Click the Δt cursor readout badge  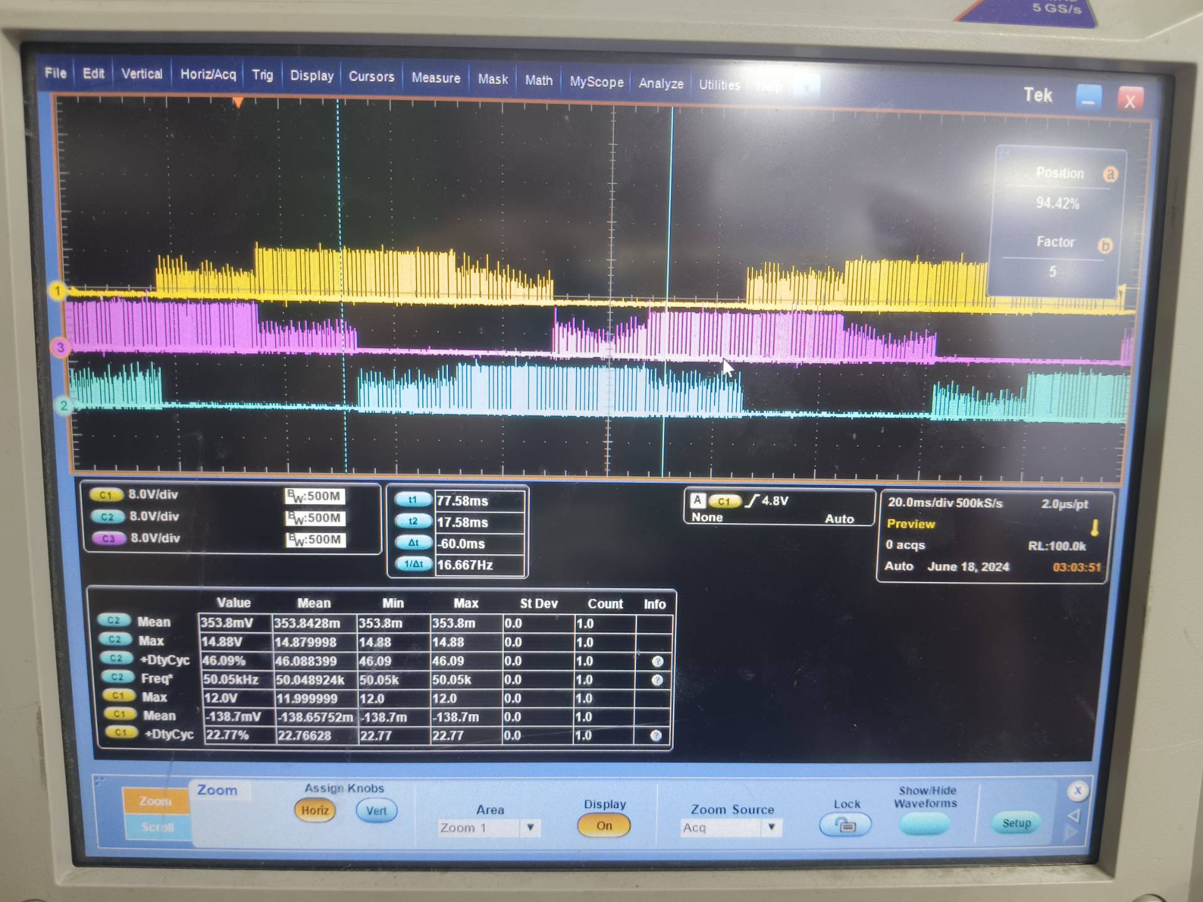414,542
